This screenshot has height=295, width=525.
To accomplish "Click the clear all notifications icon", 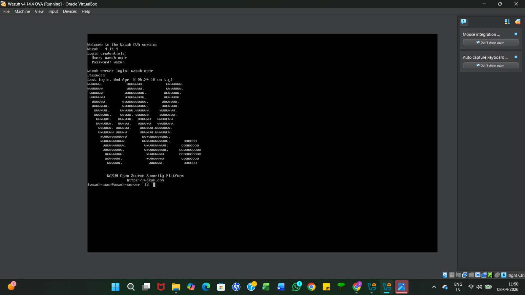I will 518,22.
